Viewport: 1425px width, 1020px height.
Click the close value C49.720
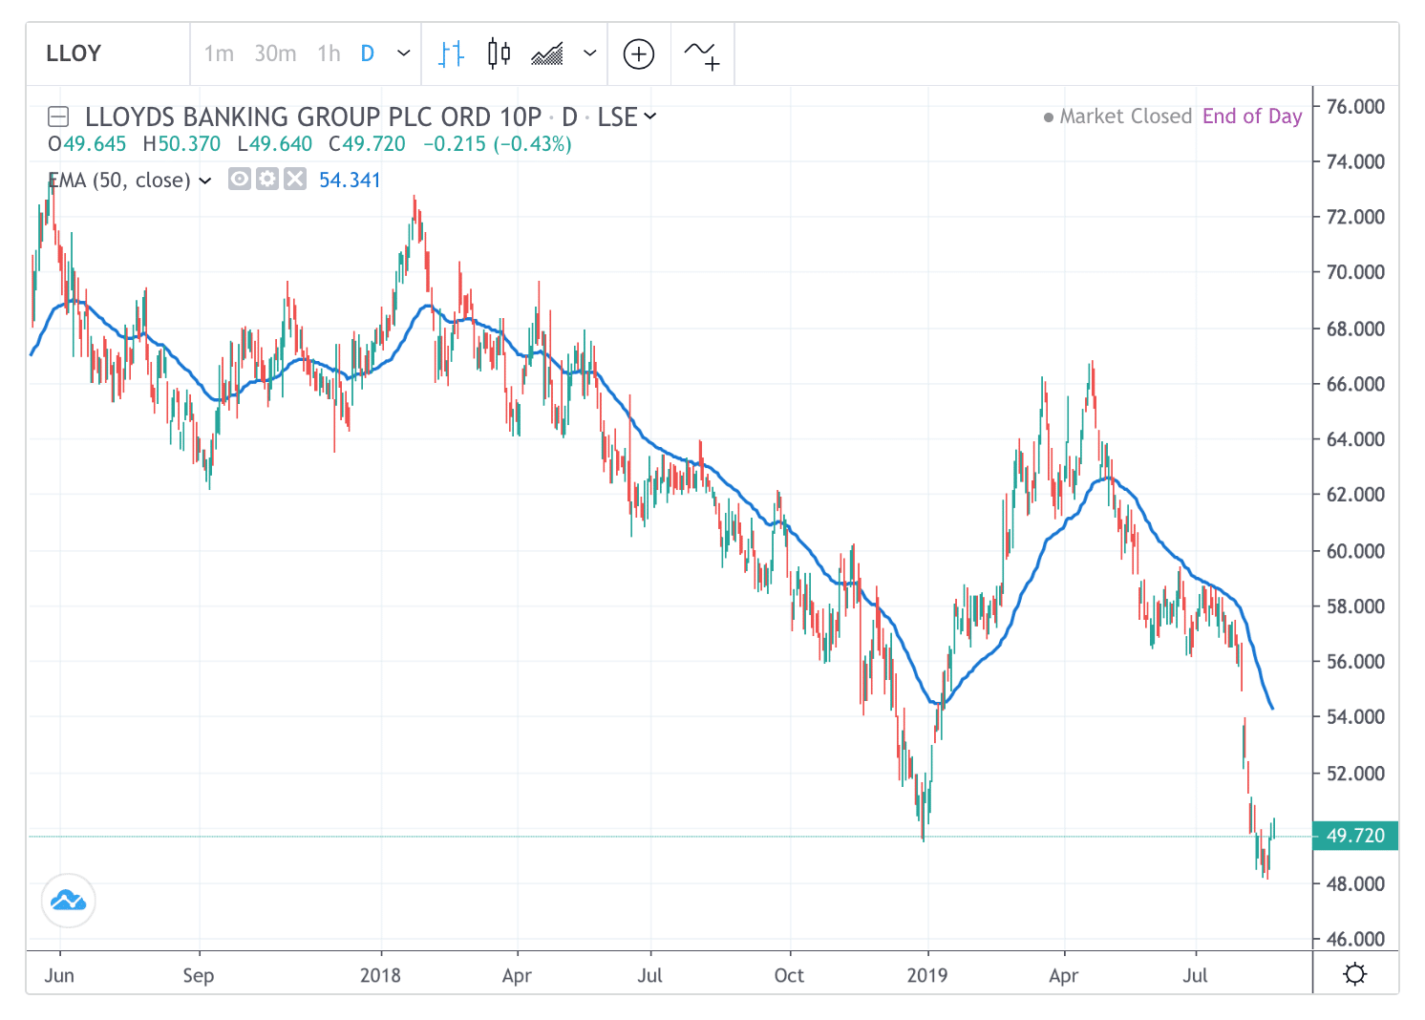(367, 144)
